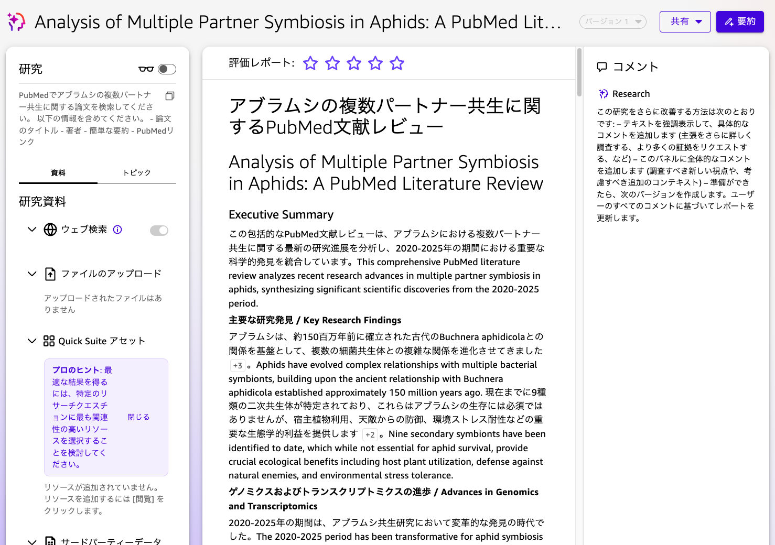Screen dimensions: 775x545
Task: Collapse the Quick Suite アセット section
Action: click(x=31, y=341)
